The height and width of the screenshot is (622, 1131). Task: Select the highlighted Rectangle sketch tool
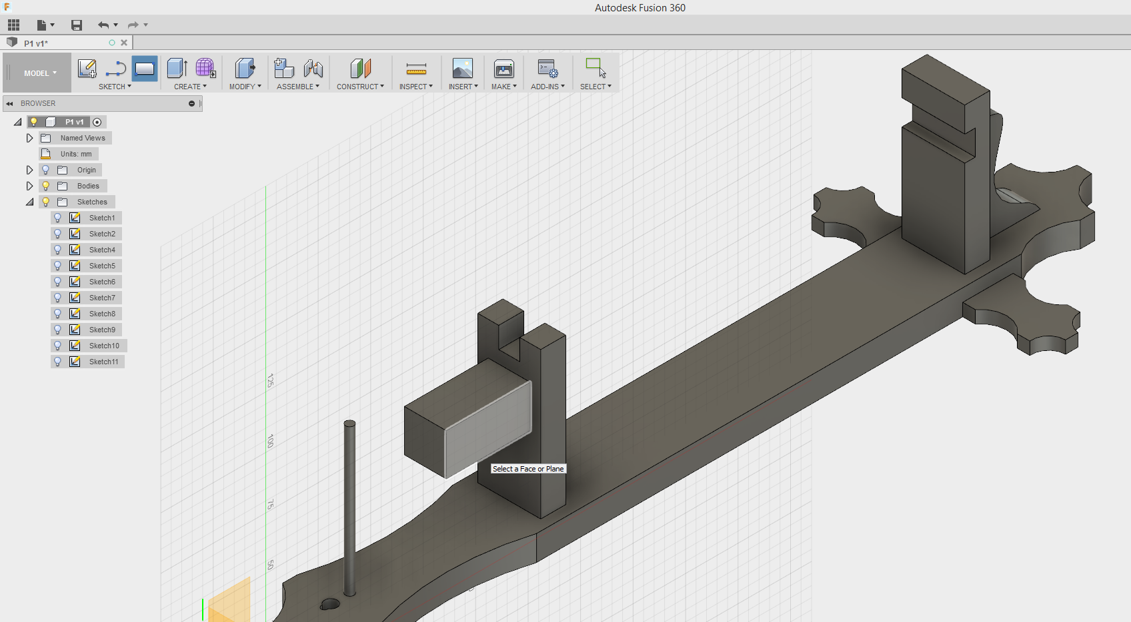(x=145, y=69)
